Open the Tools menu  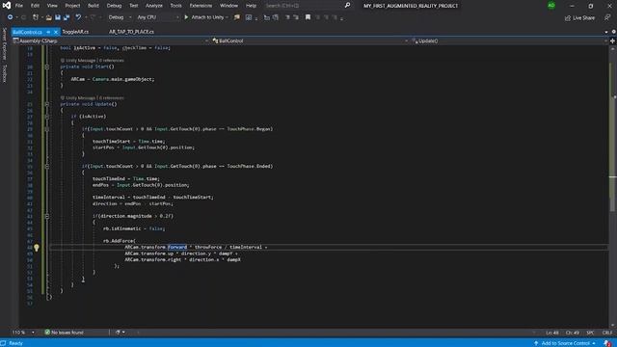175,6
